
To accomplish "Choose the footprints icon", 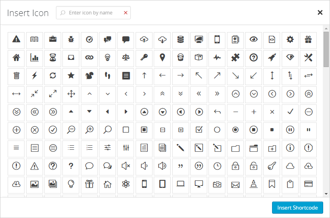I will (107, 75).
